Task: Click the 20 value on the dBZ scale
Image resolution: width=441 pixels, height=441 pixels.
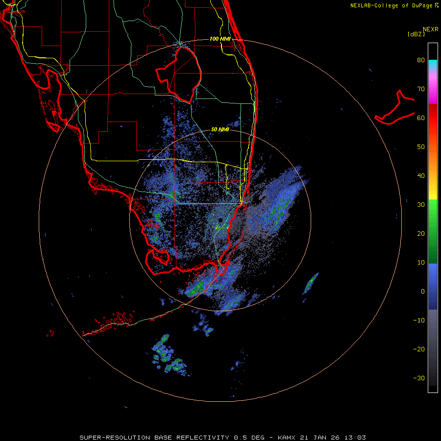Action: coord(421,234)
